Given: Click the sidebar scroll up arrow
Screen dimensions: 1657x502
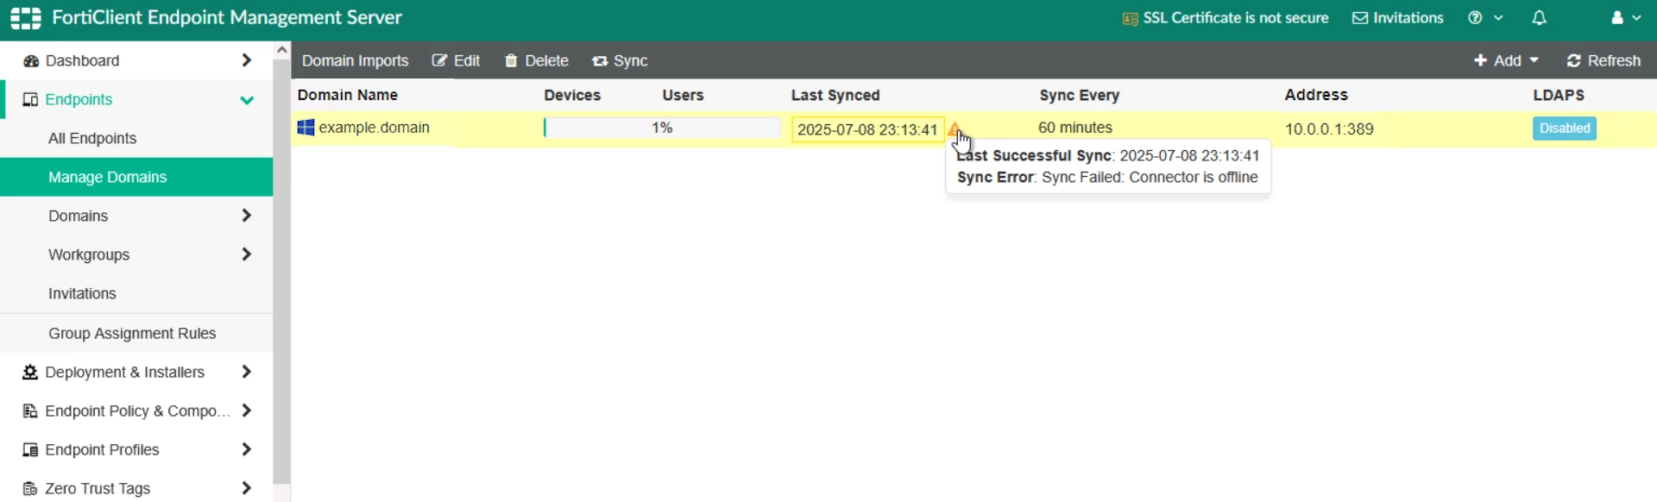Looking at the screenshot, I should [x=281, y=51].
